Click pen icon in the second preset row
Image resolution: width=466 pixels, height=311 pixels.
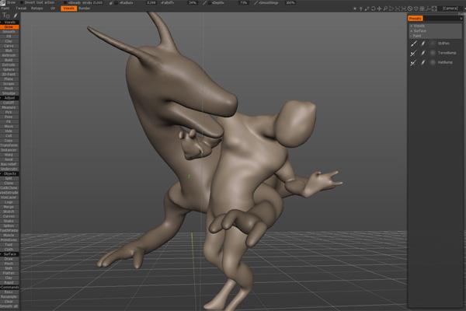423,54
